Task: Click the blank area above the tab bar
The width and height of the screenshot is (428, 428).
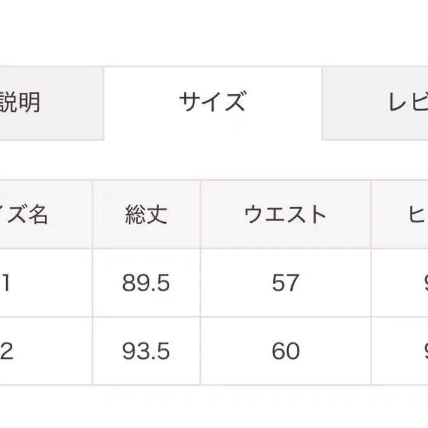Action: point(212,33)
